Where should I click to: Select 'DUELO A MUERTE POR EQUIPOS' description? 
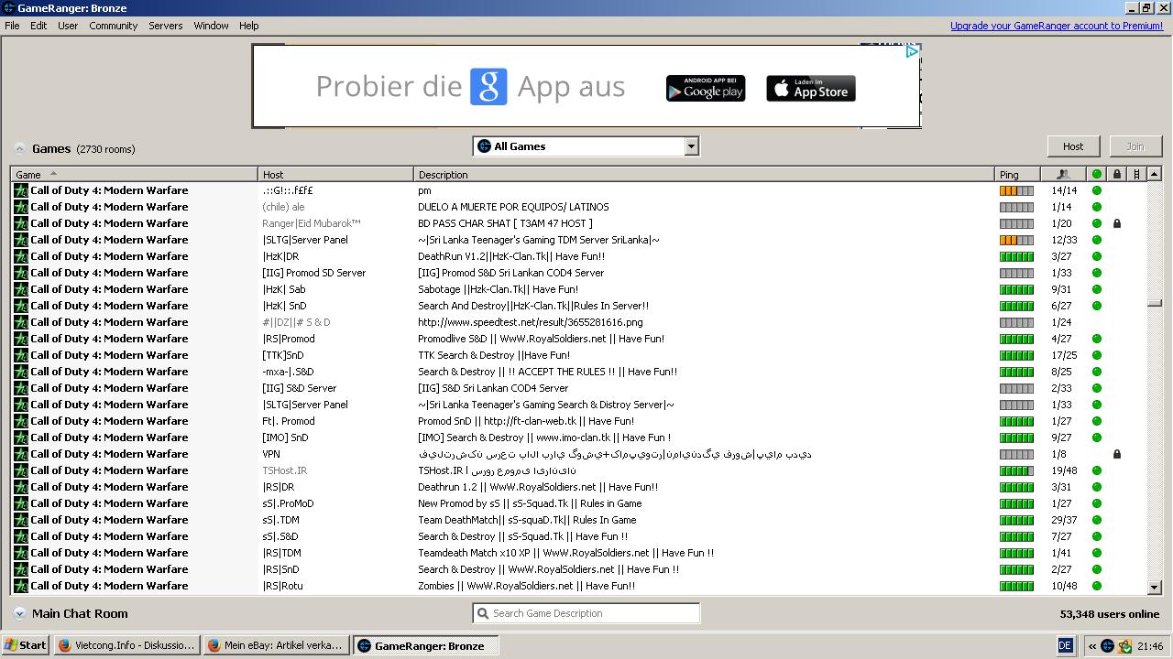[x=513, y=207]
